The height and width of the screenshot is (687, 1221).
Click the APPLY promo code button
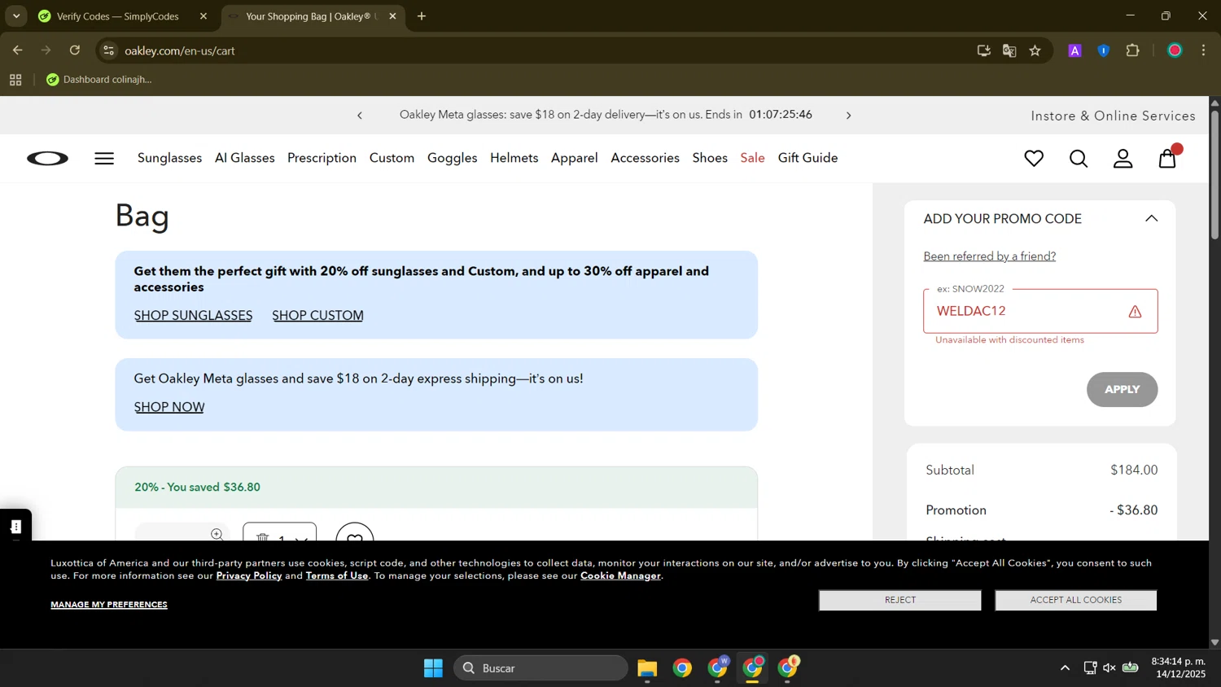(1122, 390)
